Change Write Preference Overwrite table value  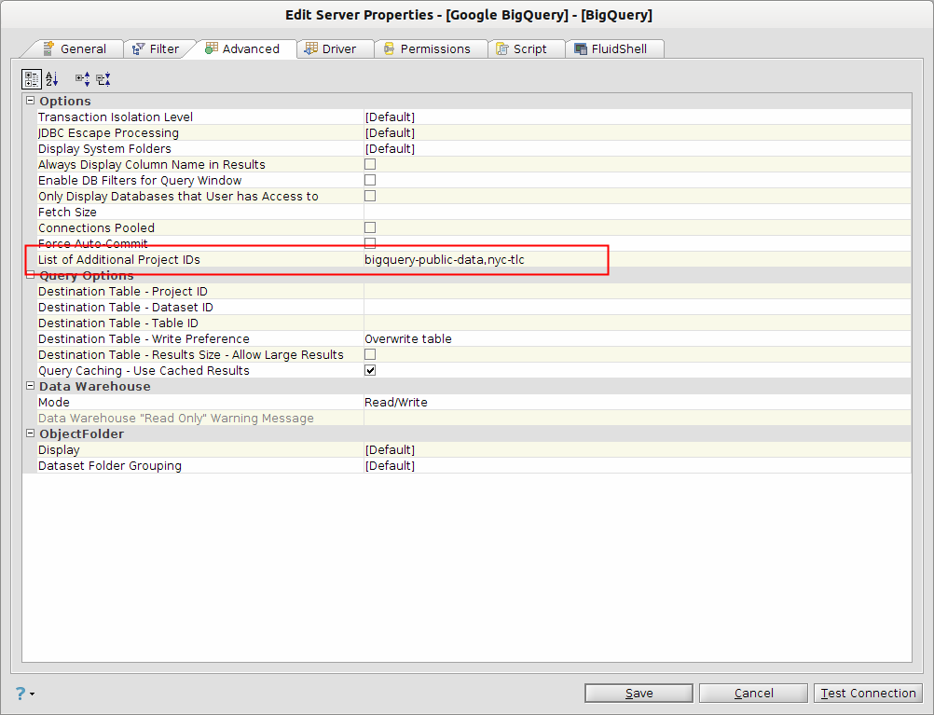pyautogui.click(x=638, y=339)
